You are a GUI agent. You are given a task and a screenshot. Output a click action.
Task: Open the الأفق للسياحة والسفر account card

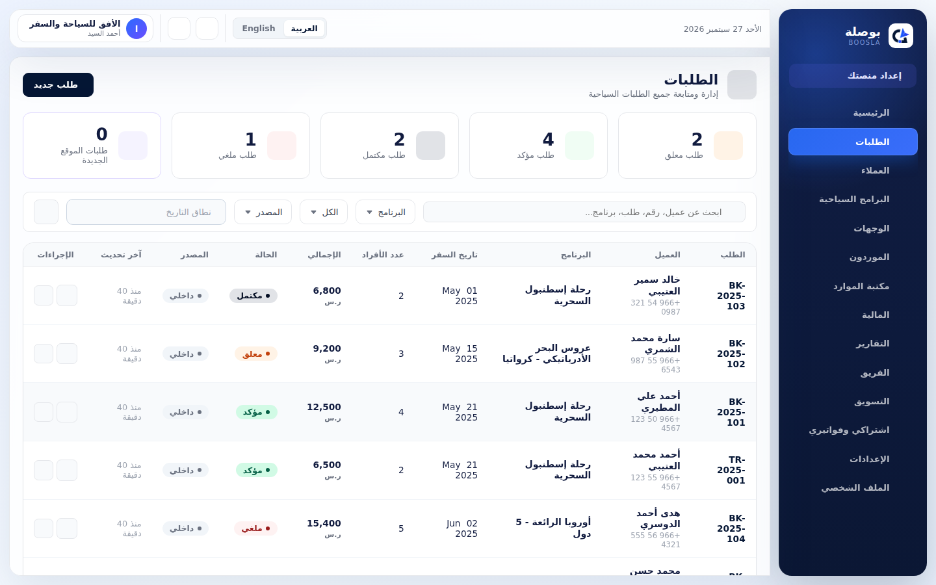(x=86, y=29)
